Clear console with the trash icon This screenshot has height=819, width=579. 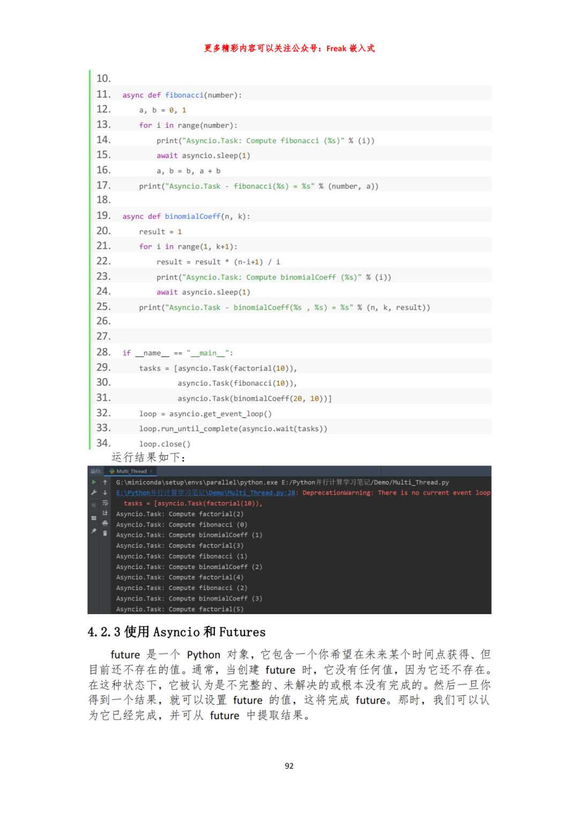point(105,533)
